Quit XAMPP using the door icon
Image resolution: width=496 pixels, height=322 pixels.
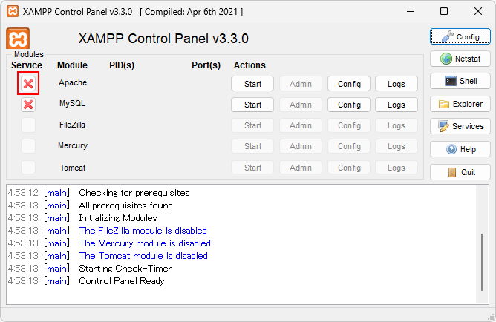coord(460,172)
